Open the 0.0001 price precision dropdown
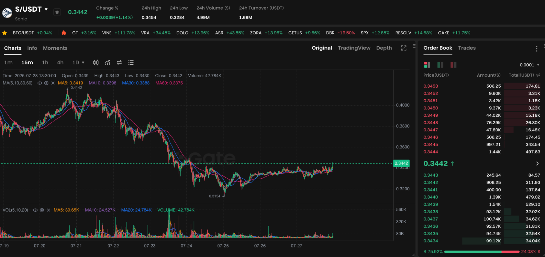Viewport: 545px width, 257px height. [x=529, y=65]
